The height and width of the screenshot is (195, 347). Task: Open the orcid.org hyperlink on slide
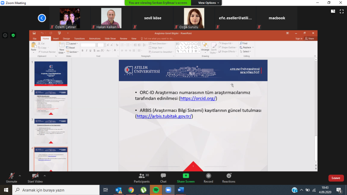(198, 99)
